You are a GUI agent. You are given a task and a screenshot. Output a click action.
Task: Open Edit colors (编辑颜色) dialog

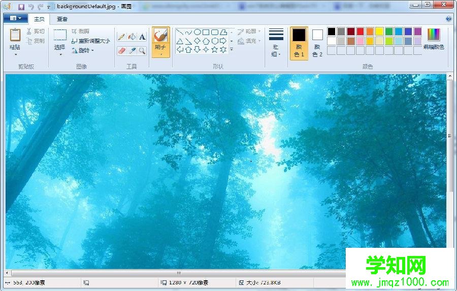[x=434, y=40]
